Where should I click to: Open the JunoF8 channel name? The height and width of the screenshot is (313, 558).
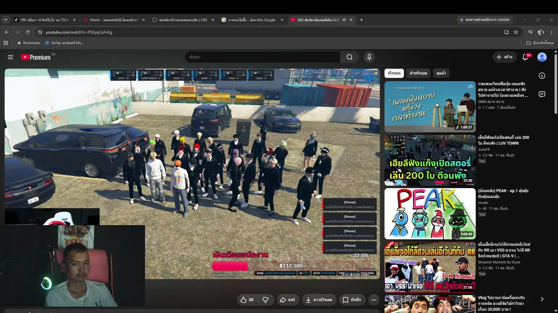click(483, 150)
